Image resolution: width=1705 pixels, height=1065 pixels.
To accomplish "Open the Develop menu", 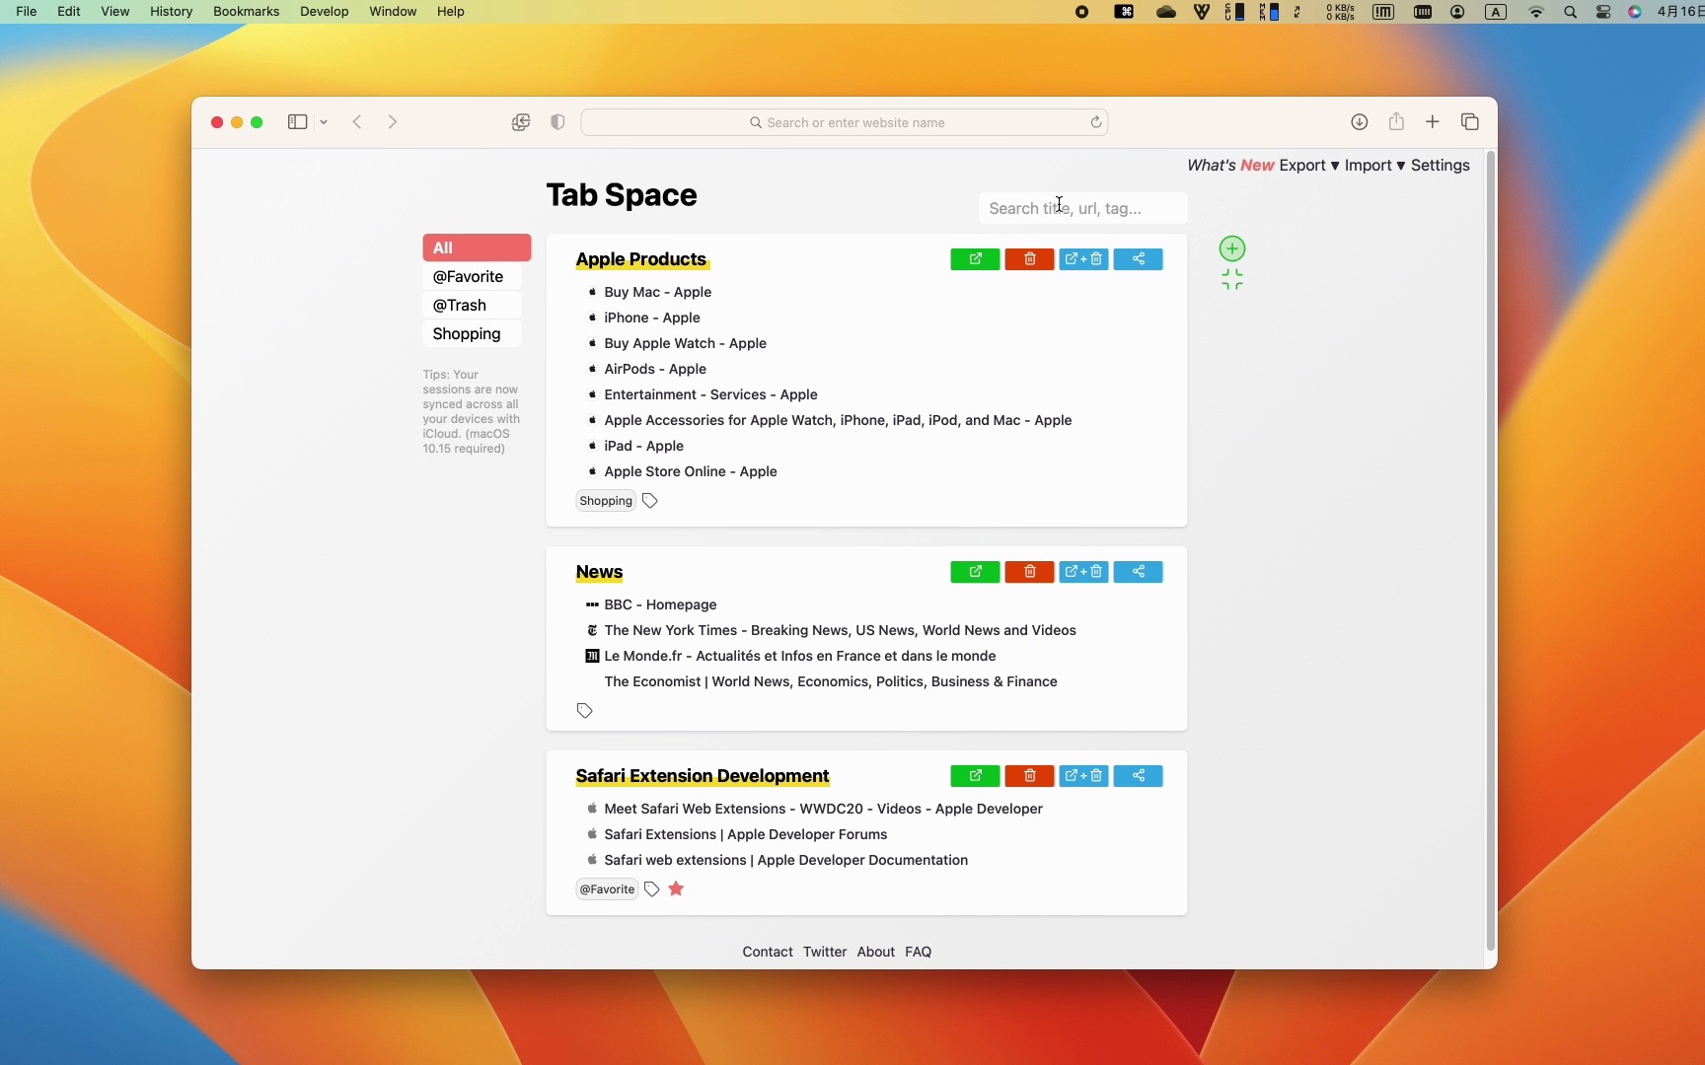I will [325, 12].
